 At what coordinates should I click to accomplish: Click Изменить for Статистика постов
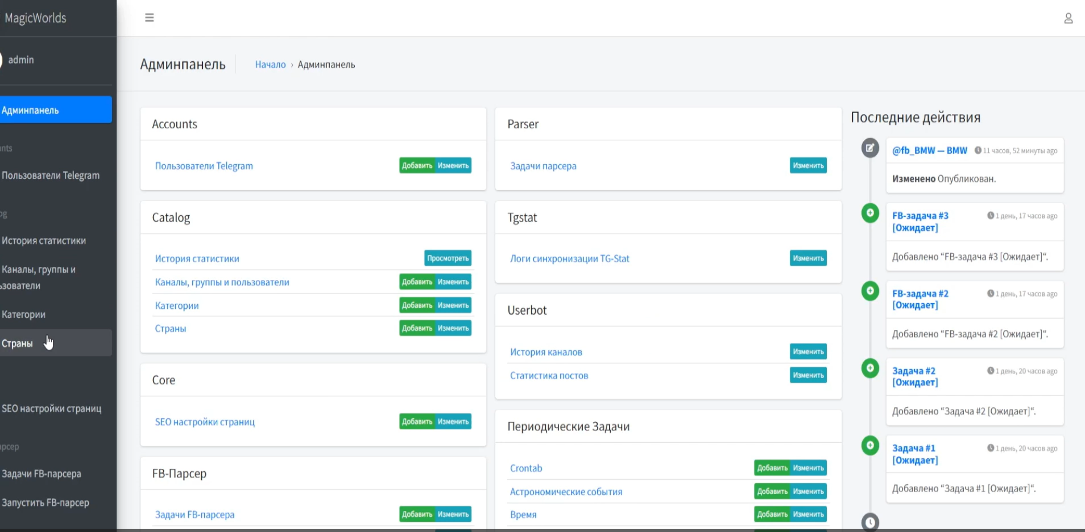coord(808,375)
